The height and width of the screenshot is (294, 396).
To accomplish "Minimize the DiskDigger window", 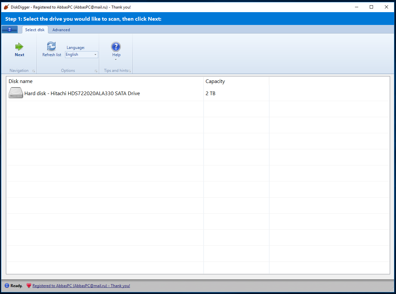I will (356, 7).
